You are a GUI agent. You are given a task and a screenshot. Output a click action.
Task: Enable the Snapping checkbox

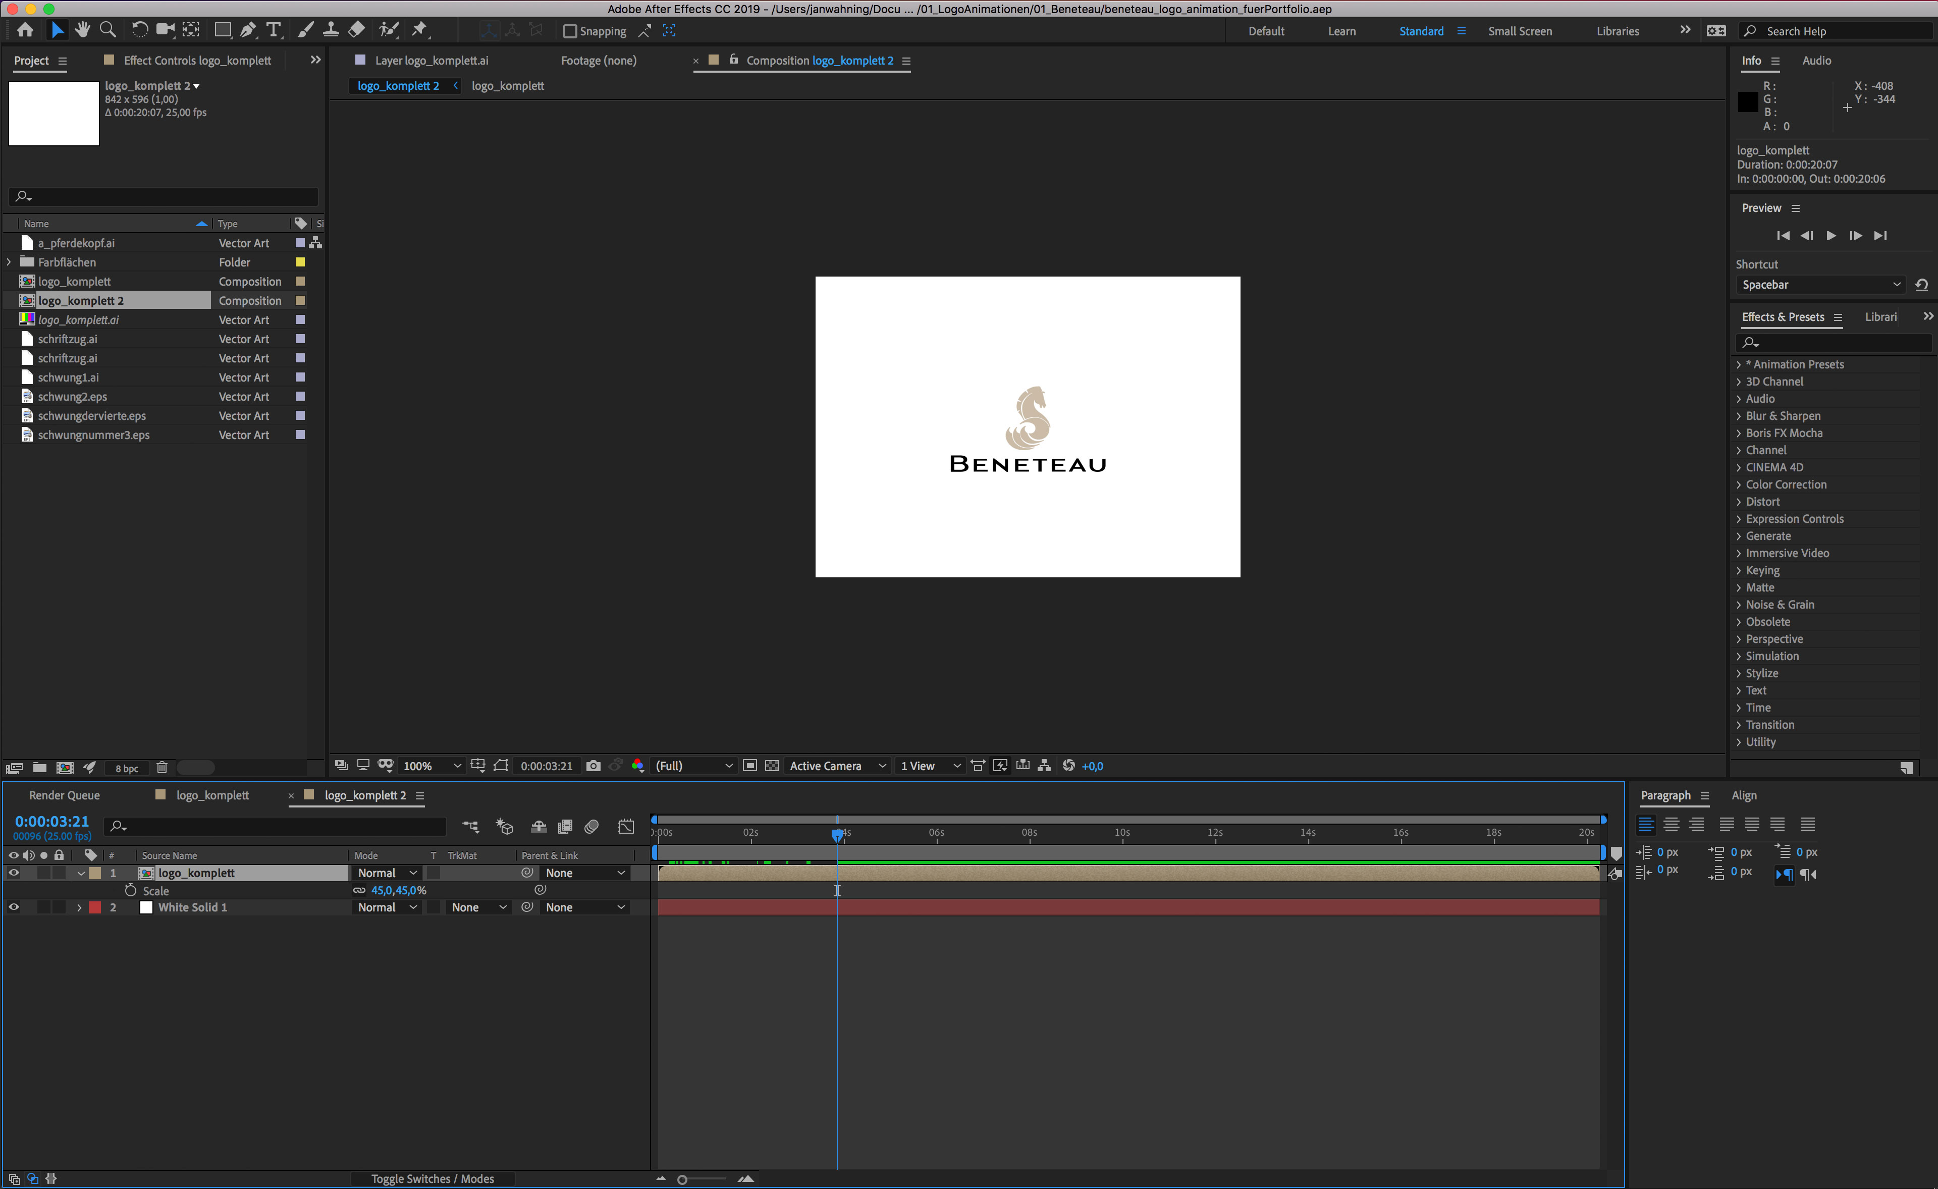570,31
